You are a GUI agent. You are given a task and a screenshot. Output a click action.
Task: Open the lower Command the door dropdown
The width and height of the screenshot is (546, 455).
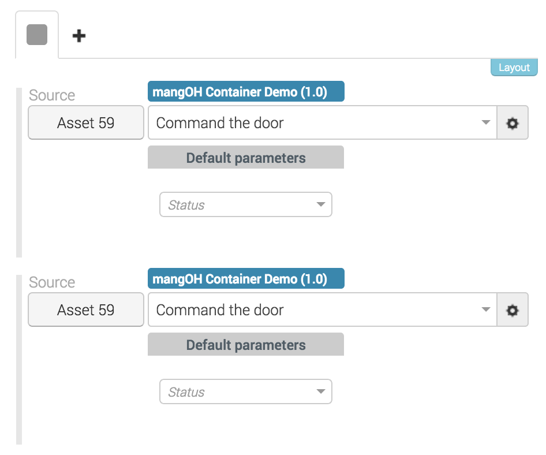click(x=322, y=309)
